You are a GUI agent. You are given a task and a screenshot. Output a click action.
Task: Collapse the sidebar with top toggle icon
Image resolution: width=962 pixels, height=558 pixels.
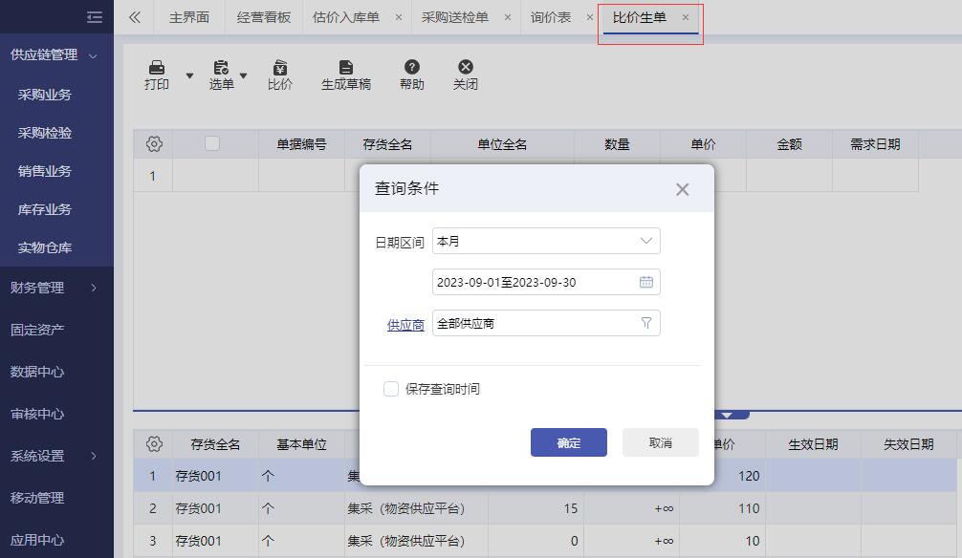(x=94, y=17)
